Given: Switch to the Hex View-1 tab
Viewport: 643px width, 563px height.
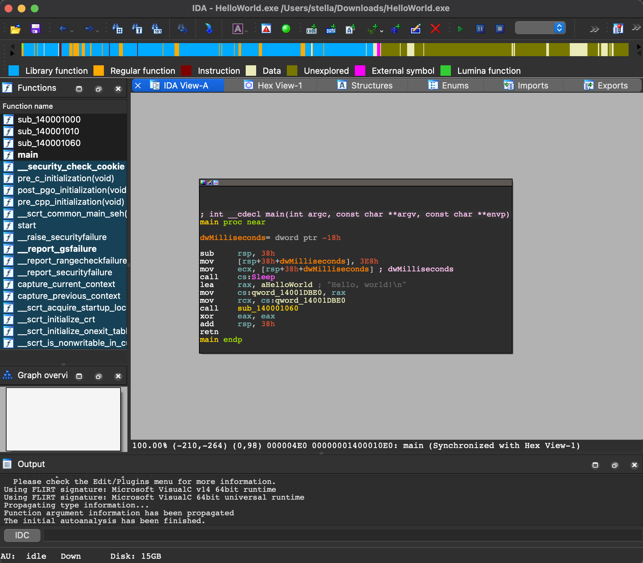Looking at the screenshot, I should (x=273, y=86).
